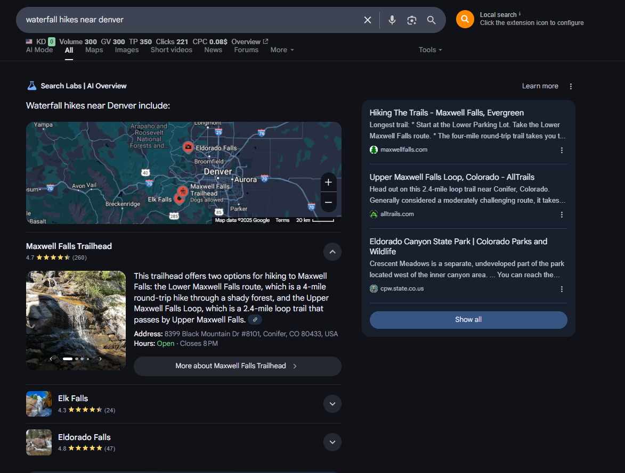This screenshot has height=473, width=625.
Task: Open options for cpw.state.co.us result
Action: point(562,289)
